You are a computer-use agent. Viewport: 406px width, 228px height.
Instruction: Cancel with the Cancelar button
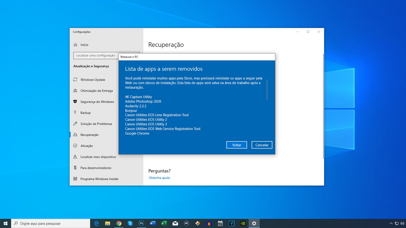point(262,145)
